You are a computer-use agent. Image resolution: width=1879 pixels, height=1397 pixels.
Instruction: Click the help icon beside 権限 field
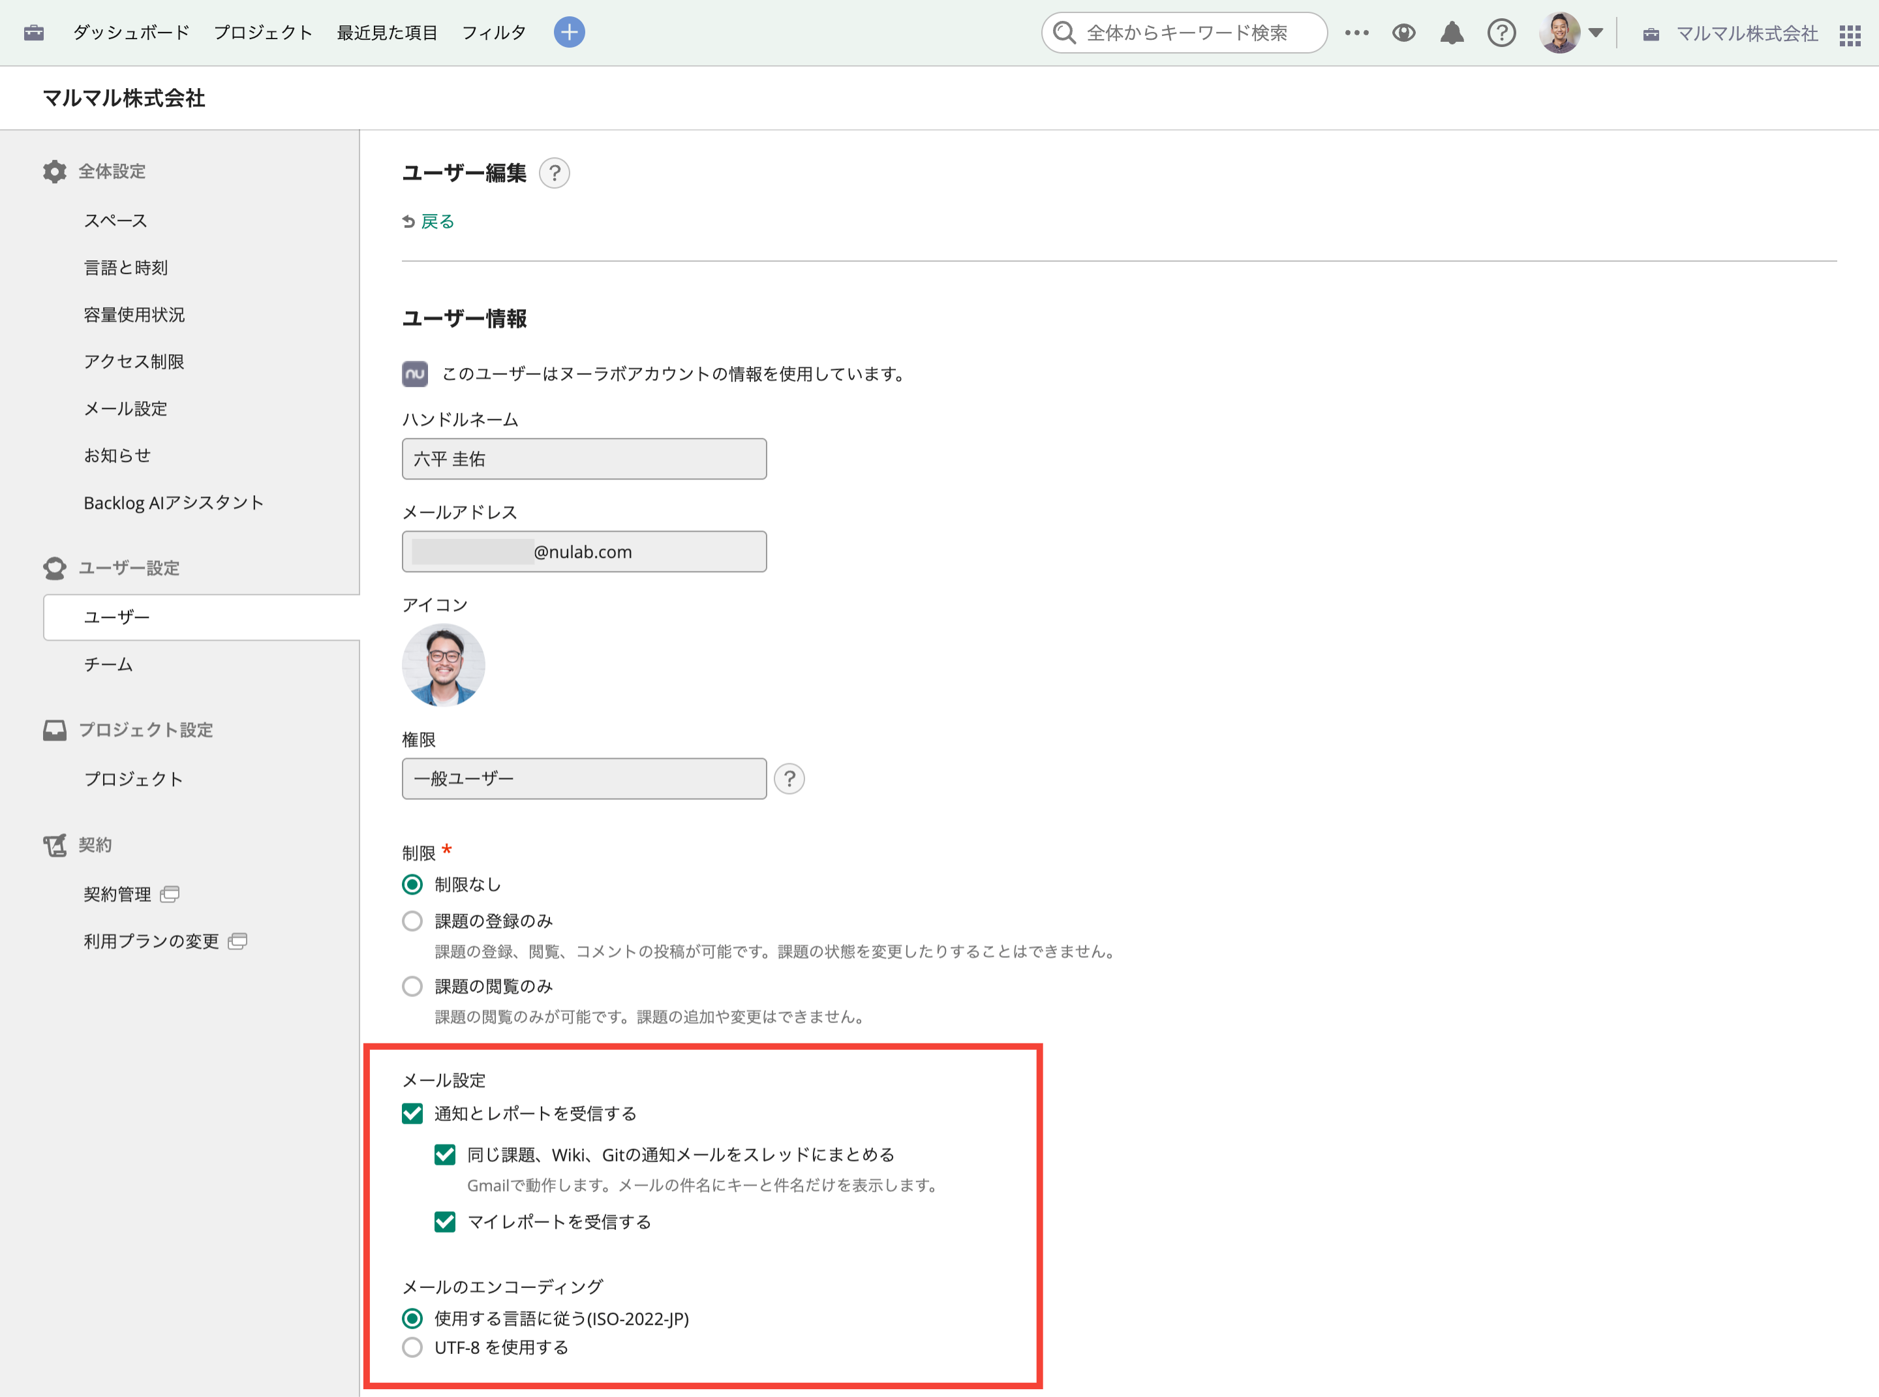pyautogui.click(x=789, y=779)
